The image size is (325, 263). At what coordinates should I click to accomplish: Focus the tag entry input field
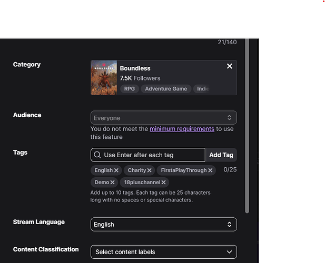pos(153,155)
